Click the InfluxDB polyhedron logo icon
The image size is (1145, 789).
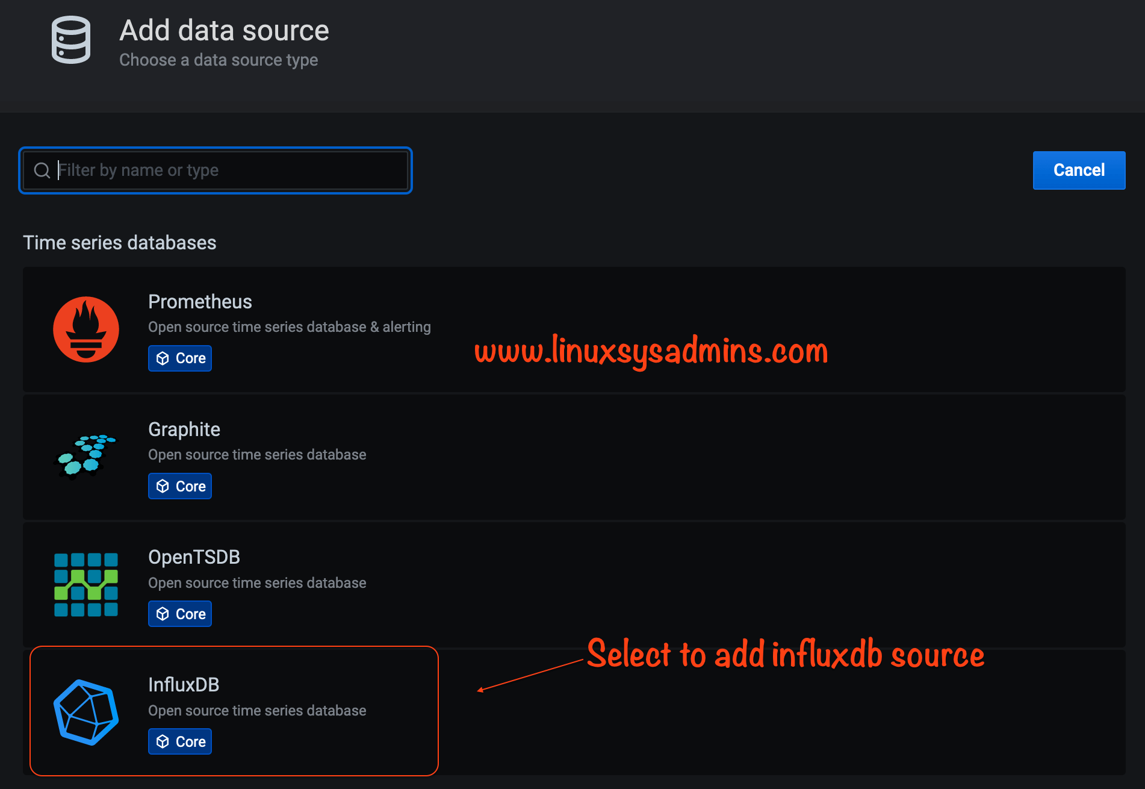click(86, 713)
